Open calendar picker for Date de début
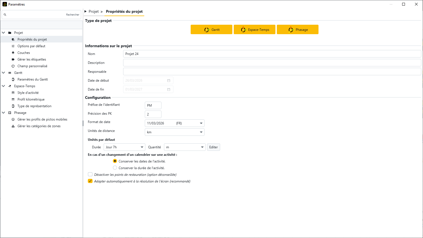The width and height of the screenshot is (423, 238). pyautogui.click(x=168, y=81)
